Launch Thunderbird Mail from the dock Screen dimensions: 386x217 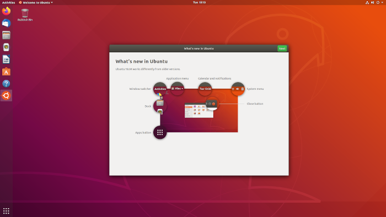click(x=6, y=23)
